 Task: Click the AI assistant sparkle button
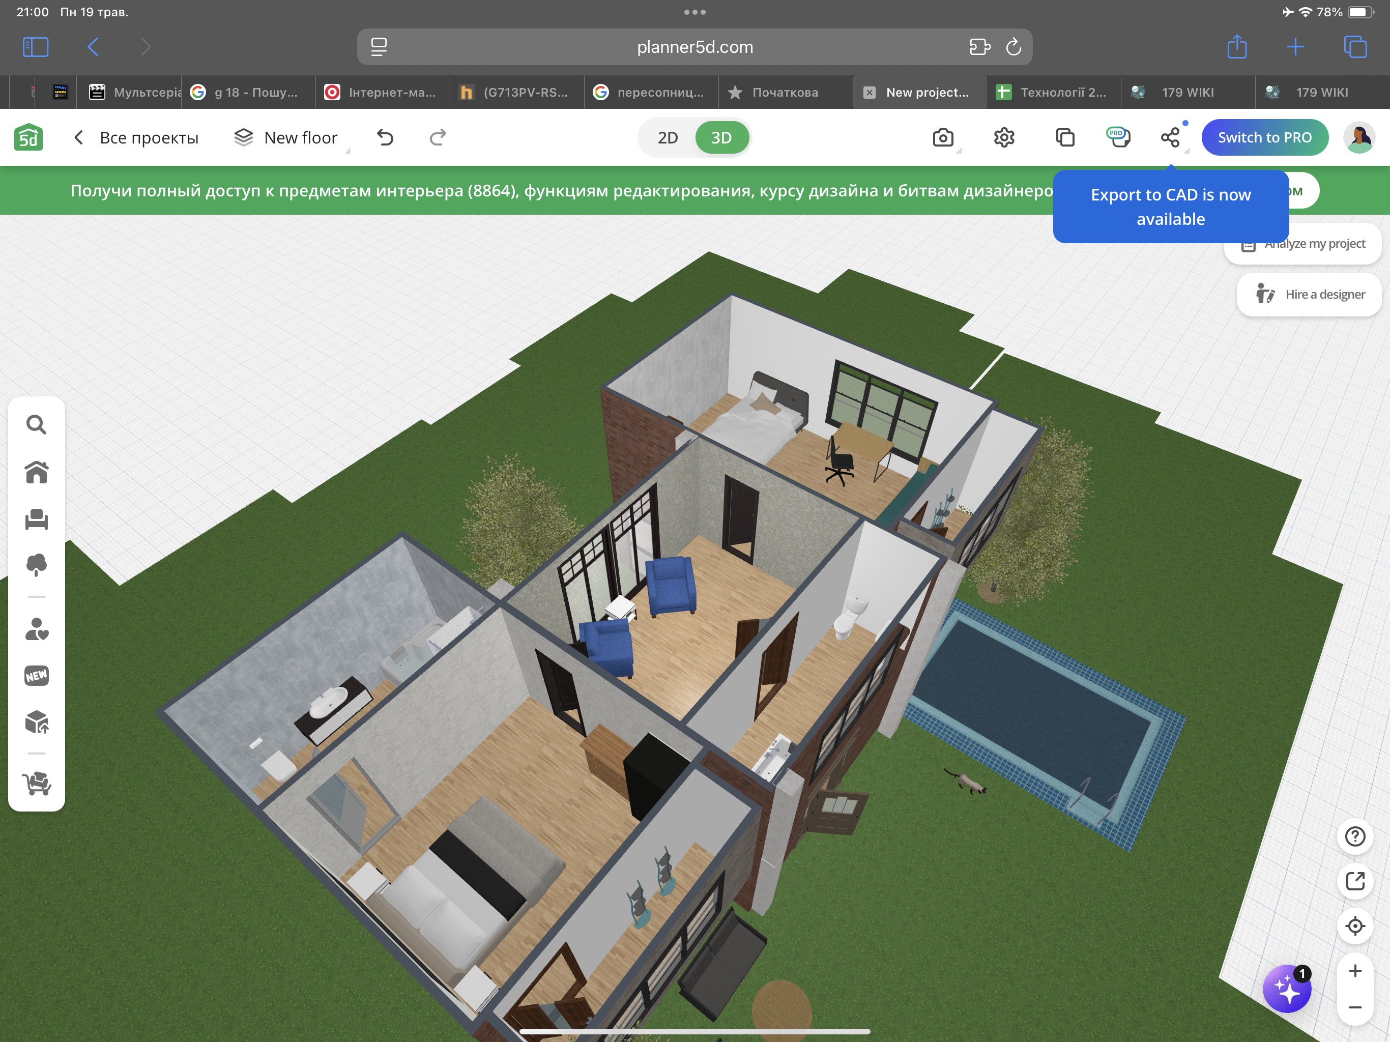[1286, 989]
